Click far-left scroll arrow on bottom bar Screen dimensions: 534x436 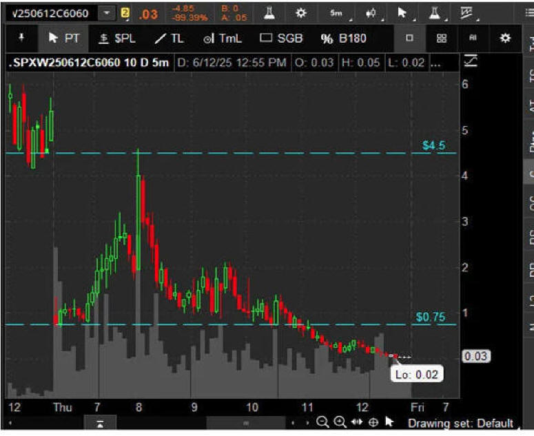pyautogui.click(x=10, y=423)
